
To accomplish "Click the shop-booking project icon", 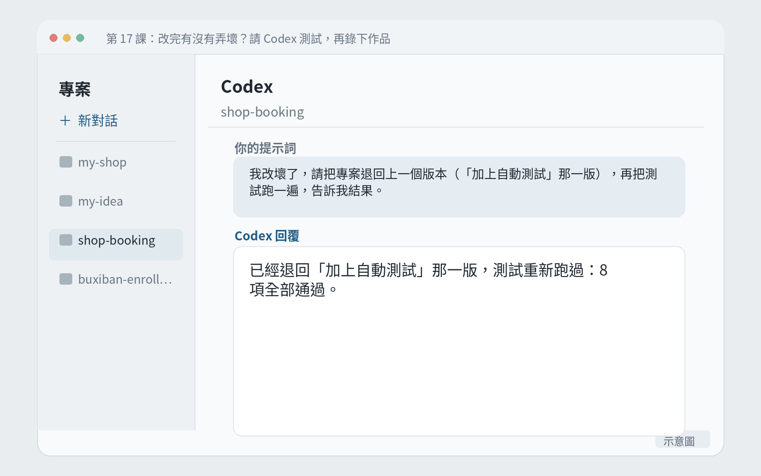I will pos(66,240).
